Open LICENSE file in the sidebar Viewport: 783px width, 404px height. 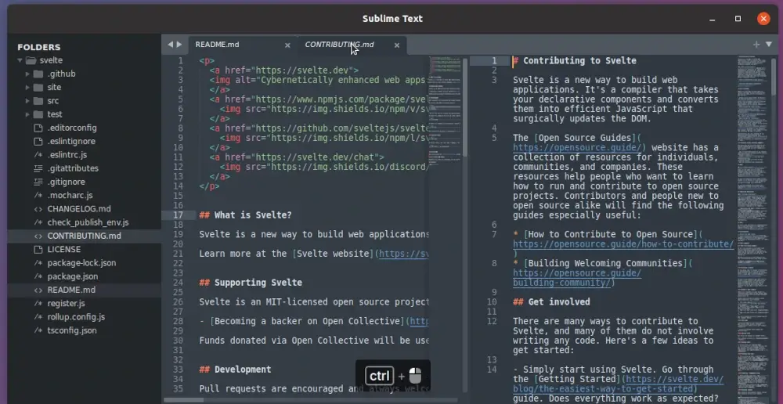pos(64,249)
